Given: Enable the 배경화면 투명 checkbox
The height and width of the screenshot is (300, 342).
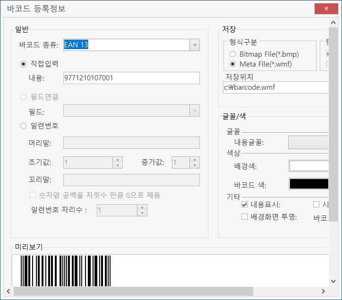Looking at the screenshot, I should pos(245,217).
